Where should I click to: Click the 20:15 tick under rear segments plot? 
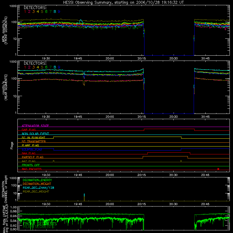[x=142, y=117]
